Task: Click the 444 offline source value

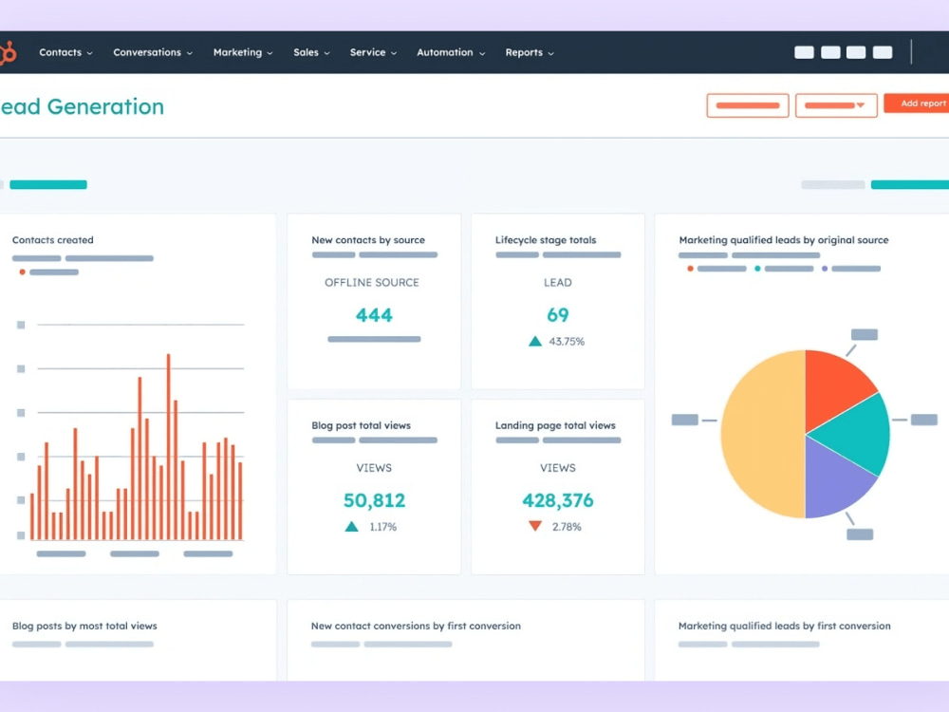Action: click(374, 315)
